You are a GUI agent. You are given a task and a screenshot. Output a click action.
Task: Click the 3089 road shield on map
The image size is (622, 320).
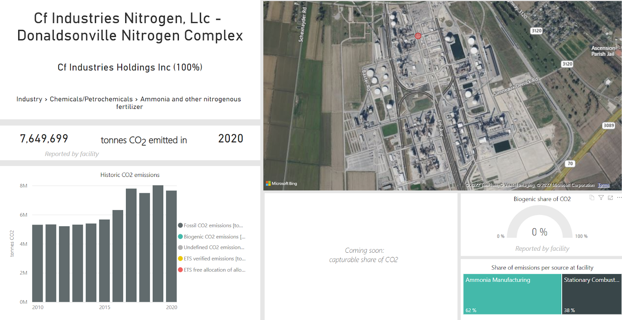coord(608,126)
